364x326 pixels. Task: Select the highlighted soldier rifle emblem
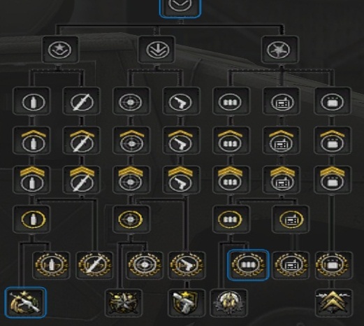(25, 303)
